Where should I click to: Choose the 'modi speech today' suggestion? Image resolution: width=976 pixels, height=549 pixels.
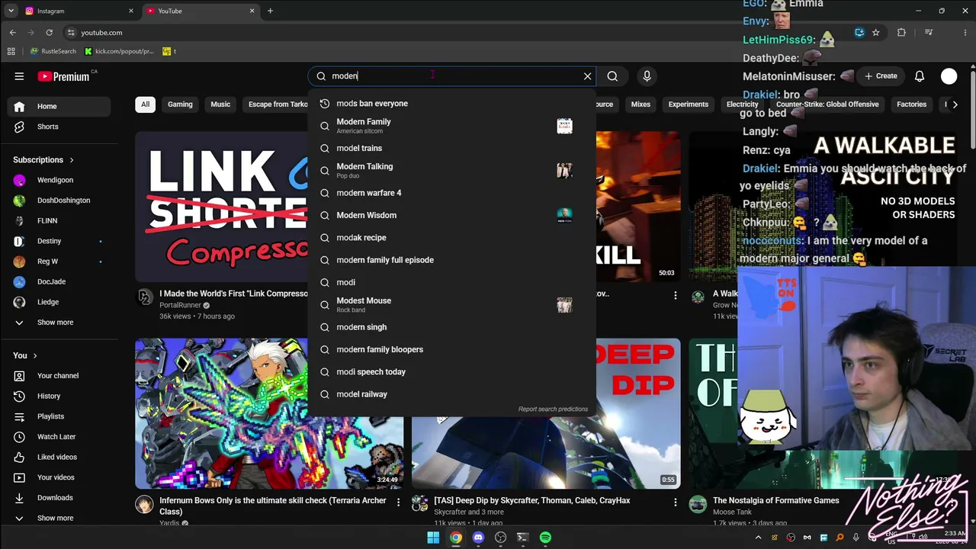click(452, 372)
